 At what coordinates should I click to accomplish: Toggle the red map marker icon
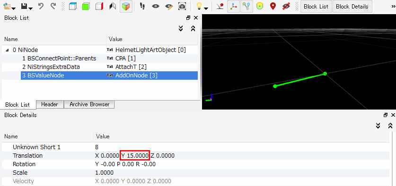[273, 6]
